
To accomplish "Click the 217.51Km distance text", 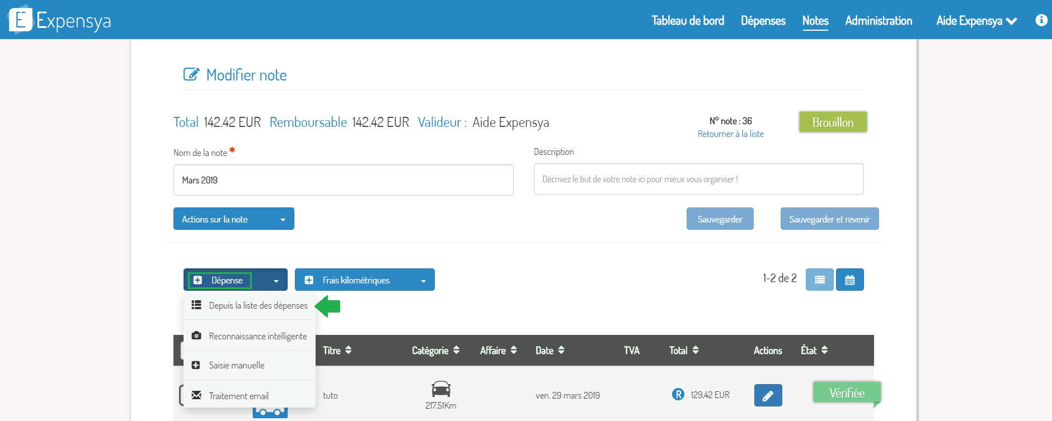I will (x=441, y=405).
